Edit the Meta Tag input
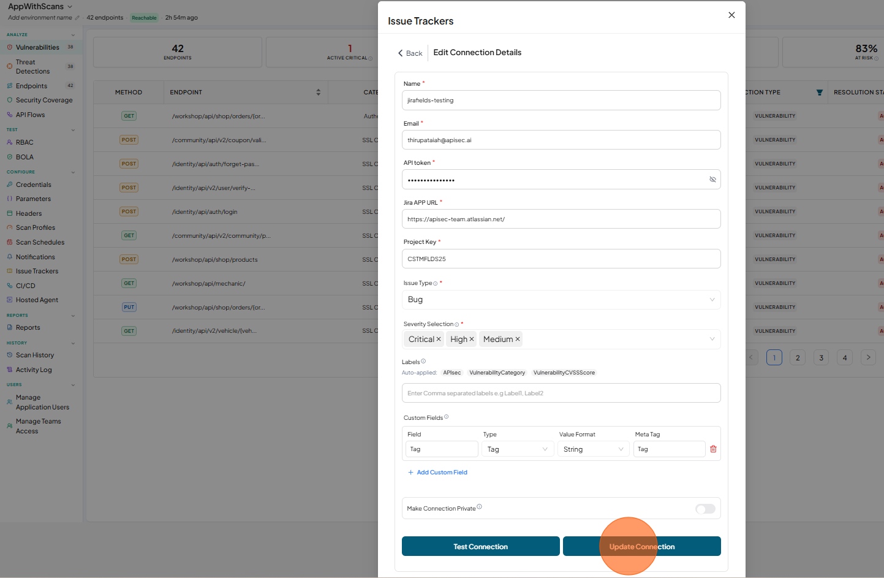 [x=670, y=449]
